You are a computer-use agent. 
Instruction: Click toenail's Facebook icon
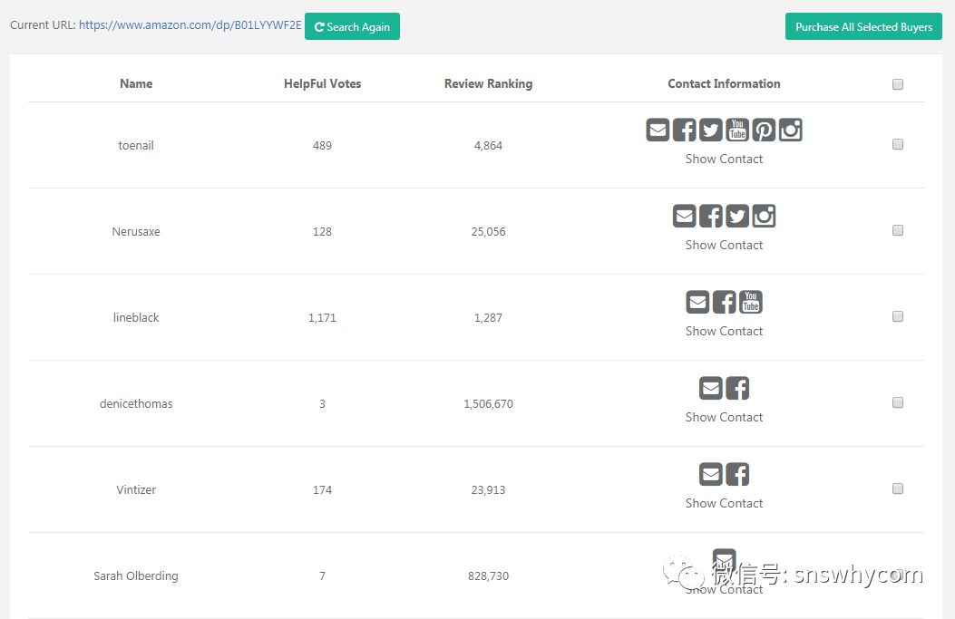click(685, 130)
